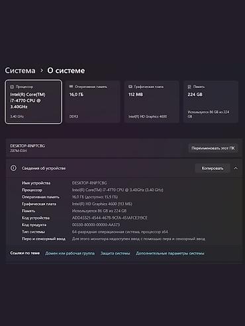Open Дополнительные параметры системы link
Viewport: 245px width, 326px height.
click(x=170, y=253)
